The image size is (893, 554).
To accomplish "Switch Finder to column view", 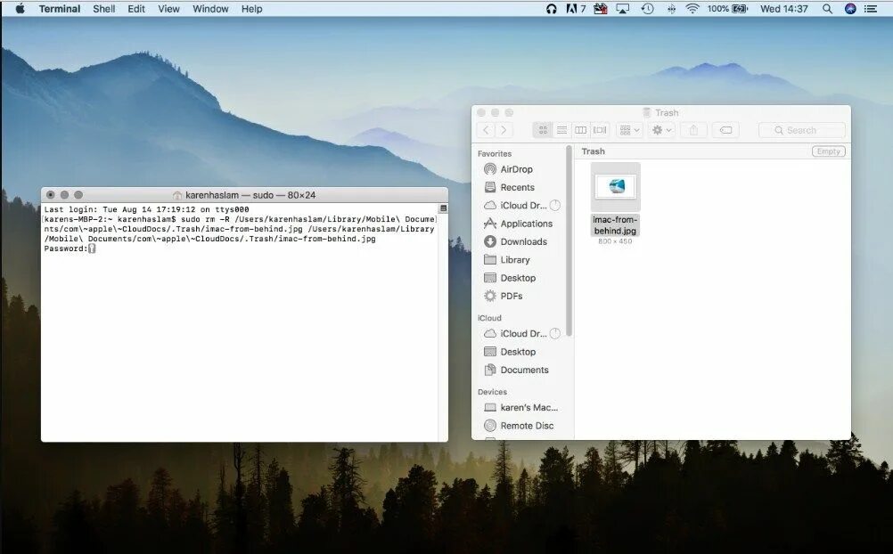I will tap(580, 130).
